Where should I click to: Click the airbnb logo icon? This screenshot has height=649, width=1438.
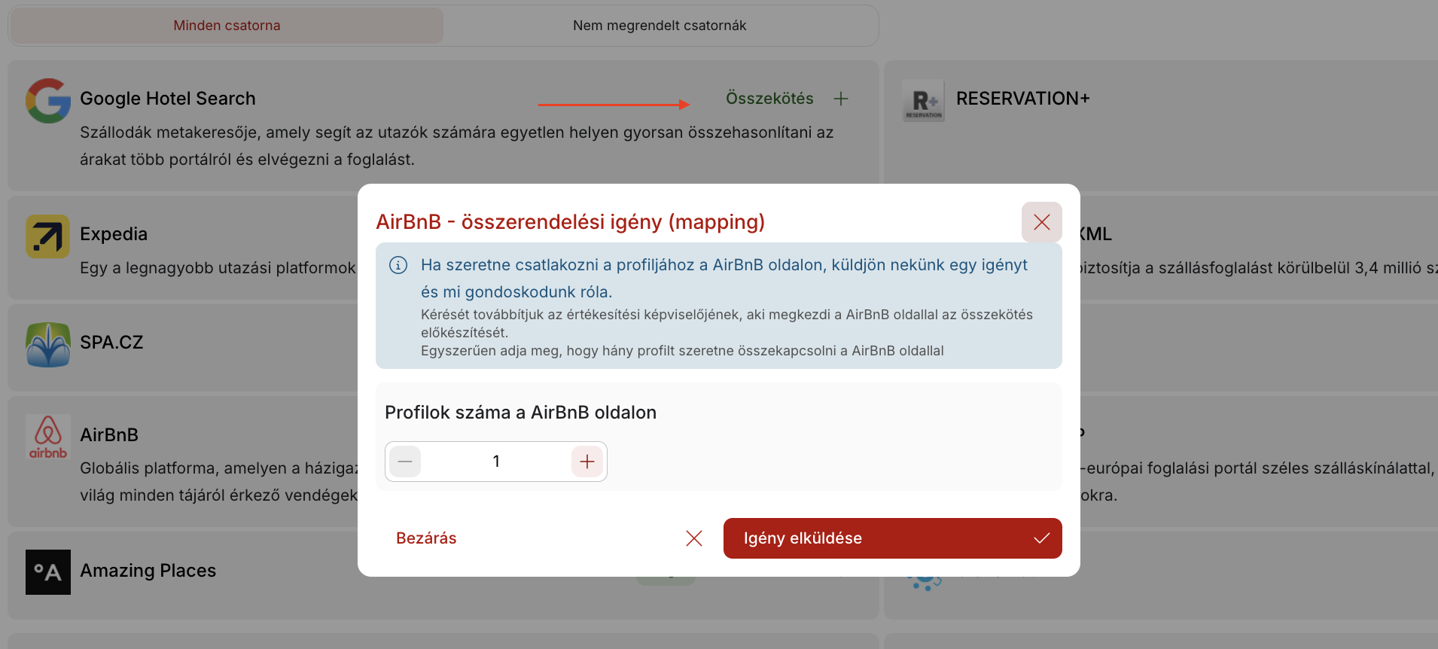click(x=48, y=437)
